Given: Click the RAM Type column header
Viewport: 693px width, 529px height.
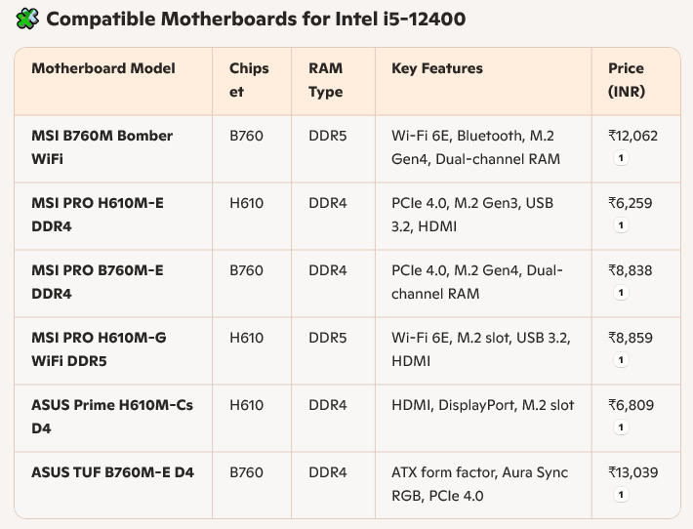Looking at the screenshot, I should [x=326, y=80].
